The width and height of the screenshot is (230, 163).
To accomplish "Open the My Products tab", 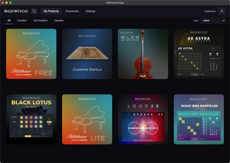I will [51, 11].
